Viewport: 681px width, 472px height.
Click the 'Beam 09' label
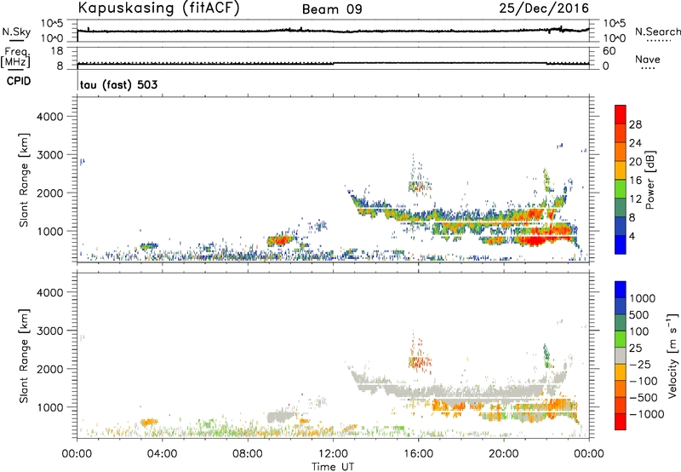[332, 9]
